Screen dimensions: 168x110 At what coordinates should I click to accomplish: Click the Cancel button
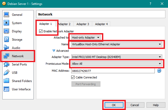click(x=135, y=105)
